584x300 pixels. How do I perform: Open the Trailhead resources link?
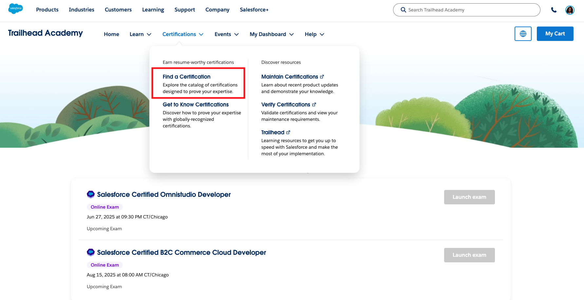click(x=273, y=132)
